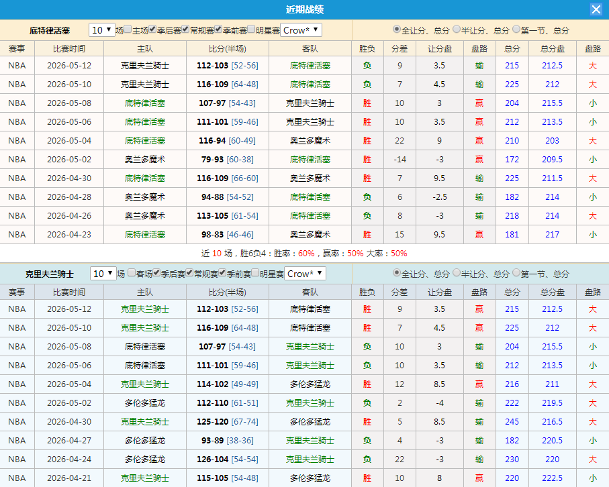Click 比赛时间 header in 底特律活塞 table

(x=69, y=49)
